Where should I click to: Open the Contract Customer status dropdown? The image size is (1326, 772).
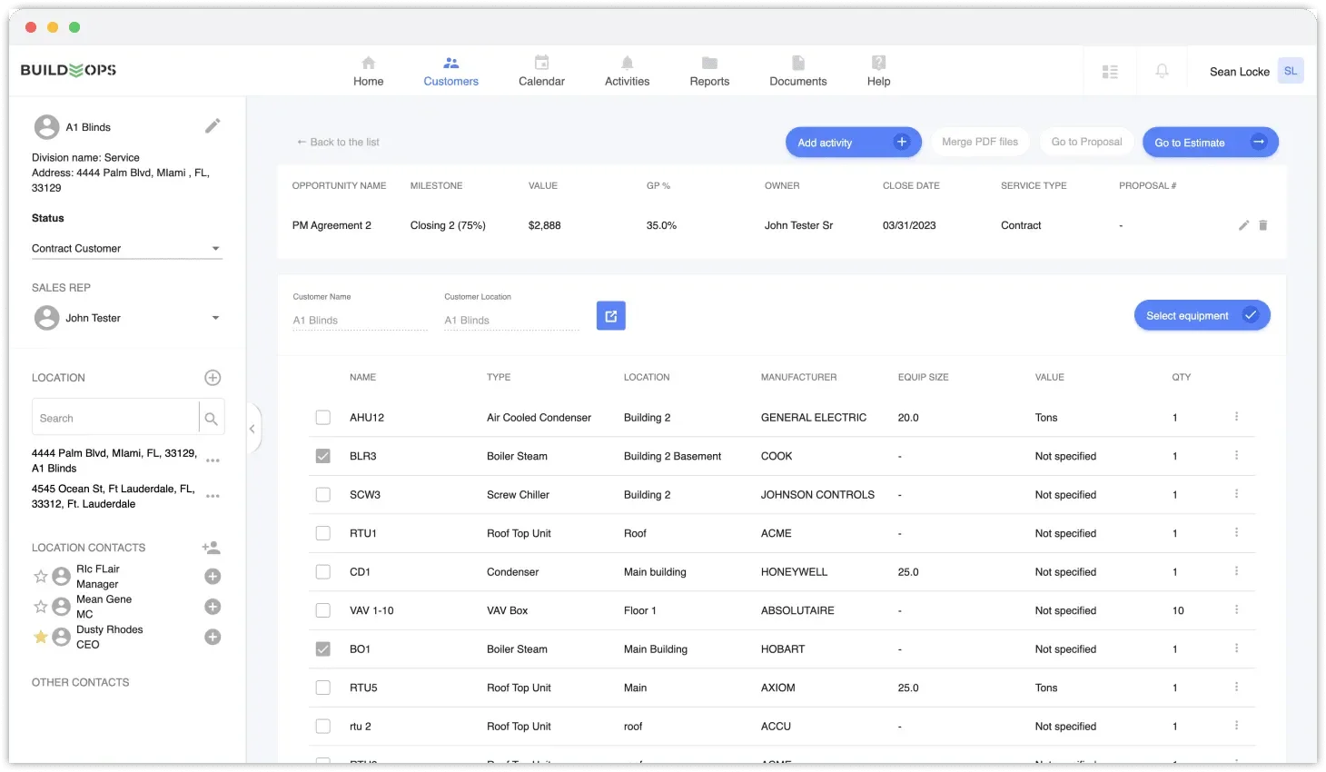(x=215, y=248)
